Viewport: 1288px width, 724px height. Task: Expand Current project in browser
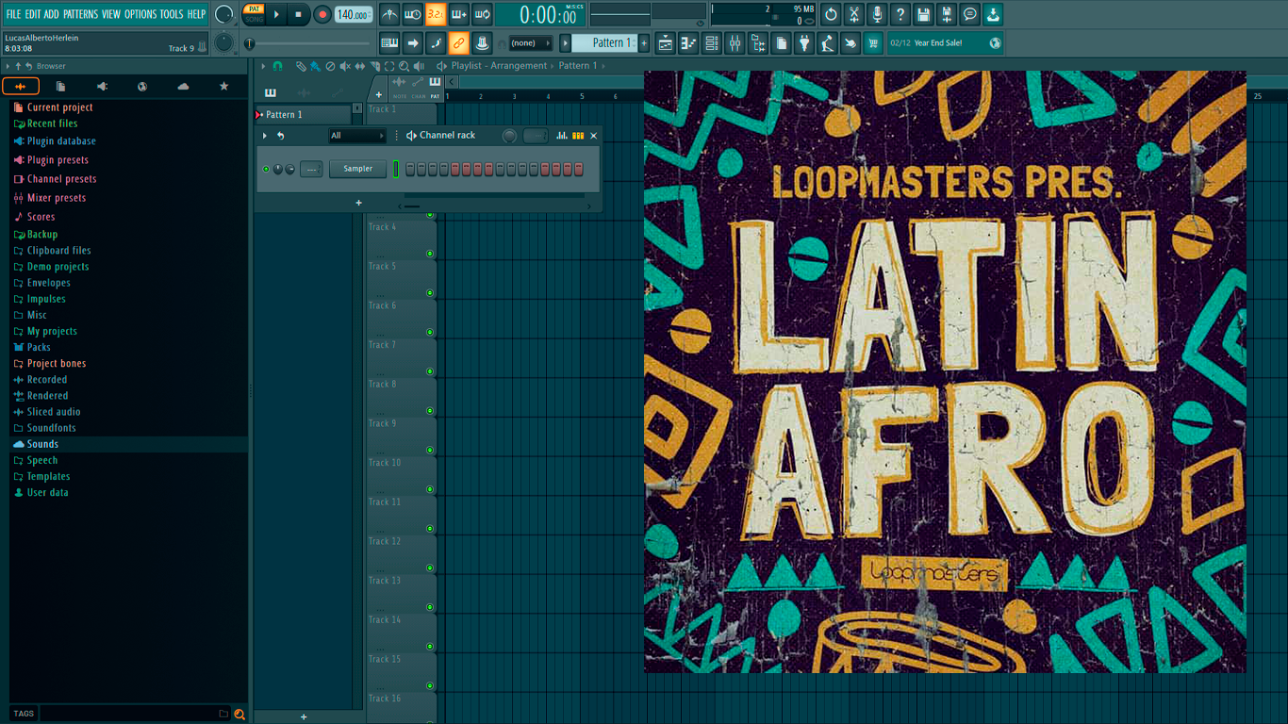point(59,107)
